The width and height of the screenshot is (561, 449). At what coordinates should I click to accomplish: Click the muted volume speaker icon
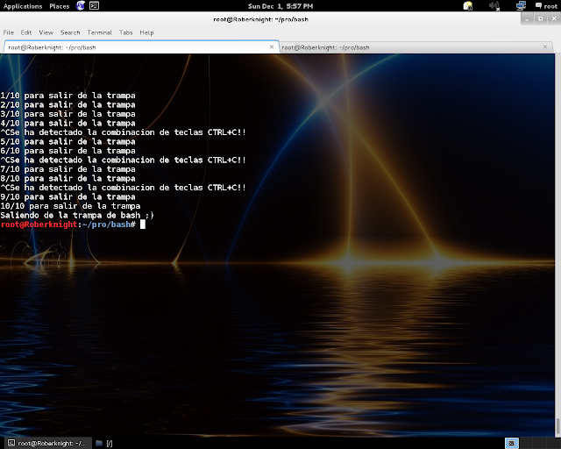494,6
